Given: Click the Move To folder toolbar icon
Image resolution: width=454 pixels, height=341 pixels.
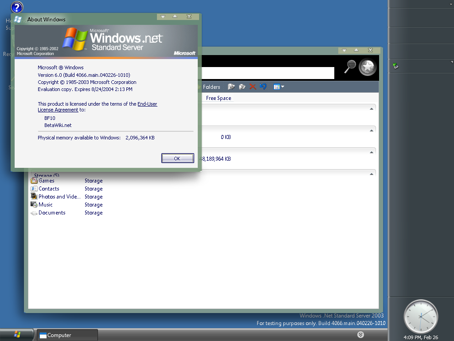Looking at the screenshot, I should click(231, 87).
